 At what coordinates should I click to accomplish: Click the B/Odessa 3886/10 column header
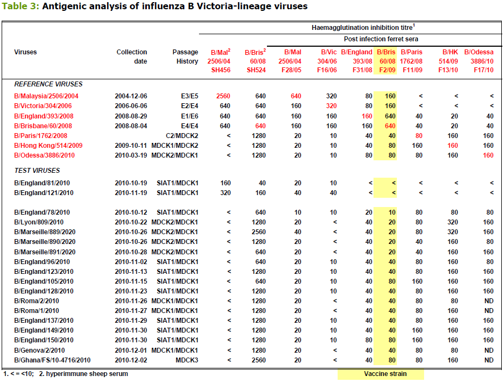pyautogui.click(x=478, y=61)
